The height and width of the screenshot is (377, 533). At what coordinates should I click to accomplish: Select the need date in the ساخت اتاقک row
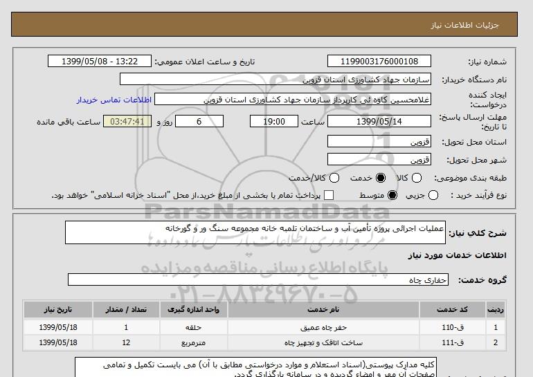pyautogui.click(x=58, y=342)
